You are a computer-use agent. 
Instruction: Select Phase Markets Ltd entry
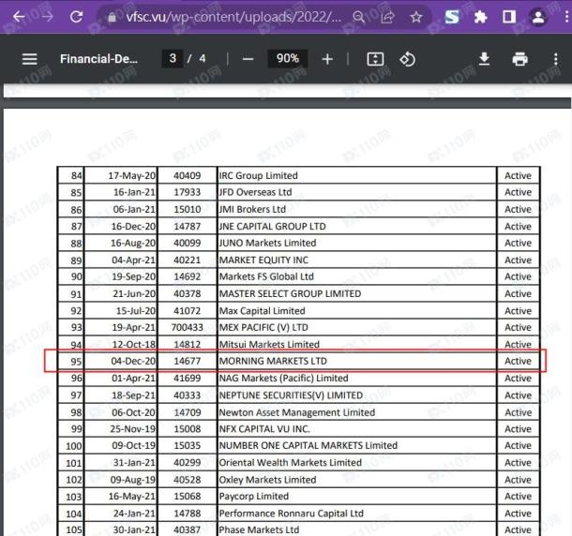click(x=259, y=529)
